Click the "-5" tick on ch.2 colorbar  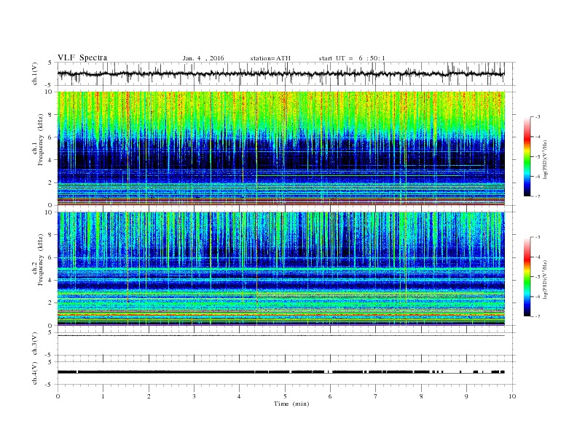coord(538,277)
